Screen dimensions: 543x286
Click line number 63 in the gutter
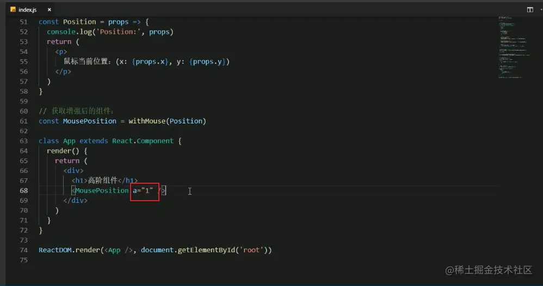[x=23, y=141]
